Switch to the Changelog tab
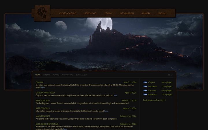The image size is (208, 130). coord(68,75)
